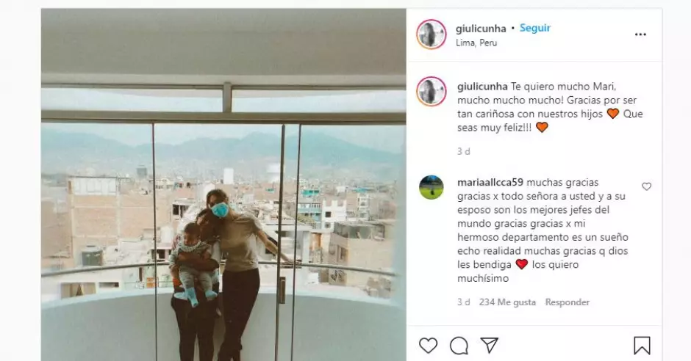Click the giulicunha username in the caption
The image size is (691, 361).
(482, 87)
